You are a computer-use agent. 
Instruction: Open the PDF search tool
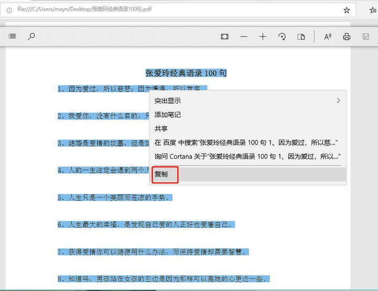tap(31, 36)
